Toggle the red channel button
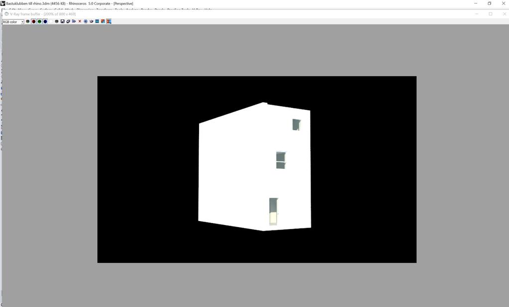The width and height of the screenshot is (509, 307). 33,21
